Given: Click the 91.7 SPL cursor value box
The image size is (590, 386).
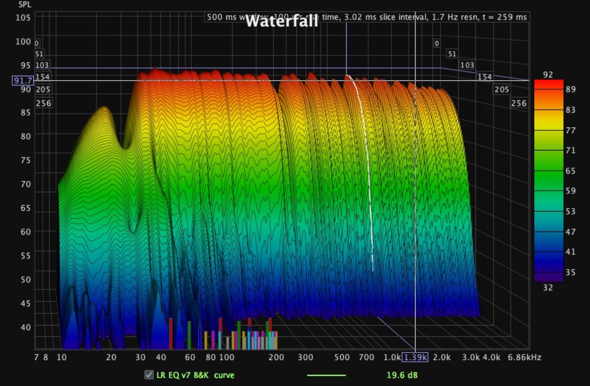Looking at the screenshot, I should pyautogui.click(x=22, y=80).
